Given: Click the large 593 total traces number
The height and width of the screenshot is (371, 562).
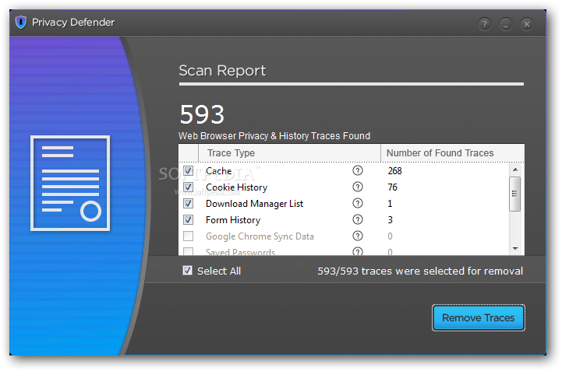Looking at the screenshot, I should click(x=202, y=115).
